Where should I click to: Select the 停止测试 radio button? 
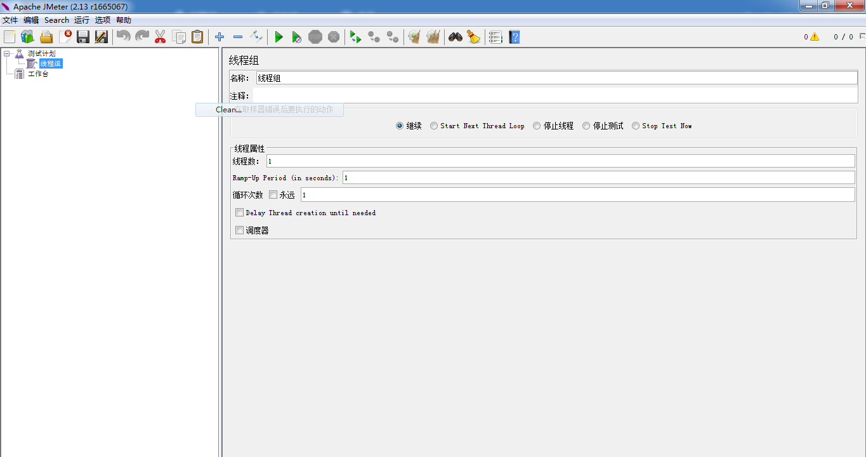586,126
